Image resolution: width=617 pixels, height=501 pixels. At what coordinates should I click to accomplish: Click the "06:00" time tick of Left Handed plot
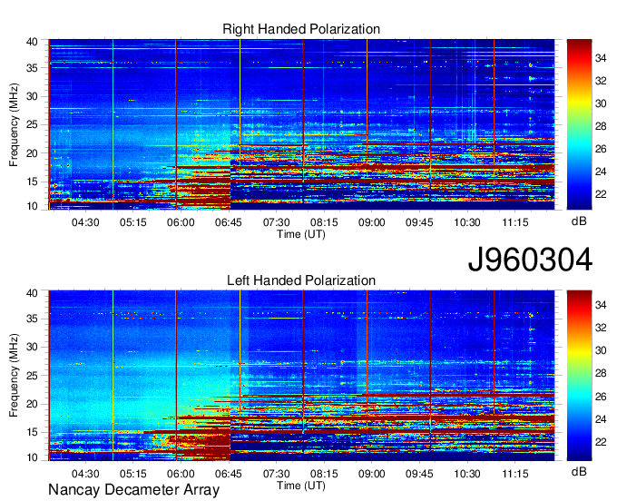[x=181, y=474]
